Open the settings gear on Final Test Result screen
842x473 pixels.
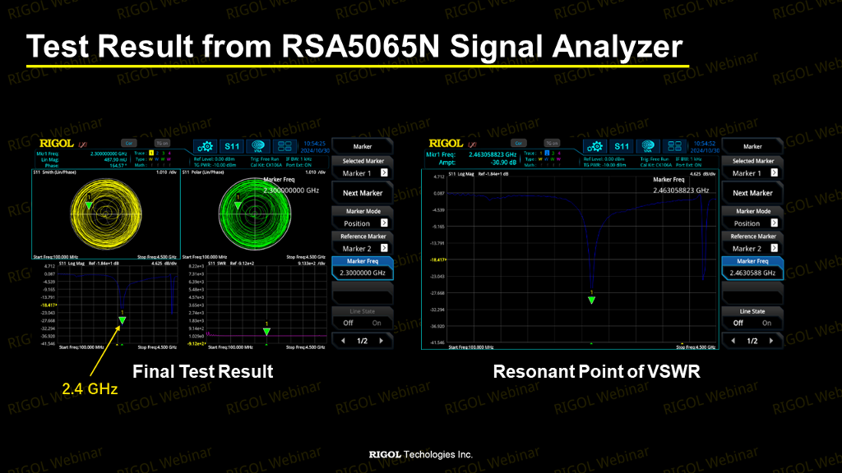[x=205, y=146]
